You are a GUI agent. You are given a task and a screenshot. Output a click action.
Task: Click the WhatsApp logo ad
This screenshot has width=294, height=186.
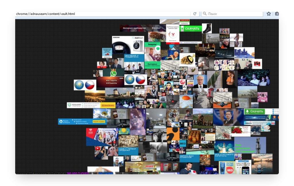(x=113, y=73)
